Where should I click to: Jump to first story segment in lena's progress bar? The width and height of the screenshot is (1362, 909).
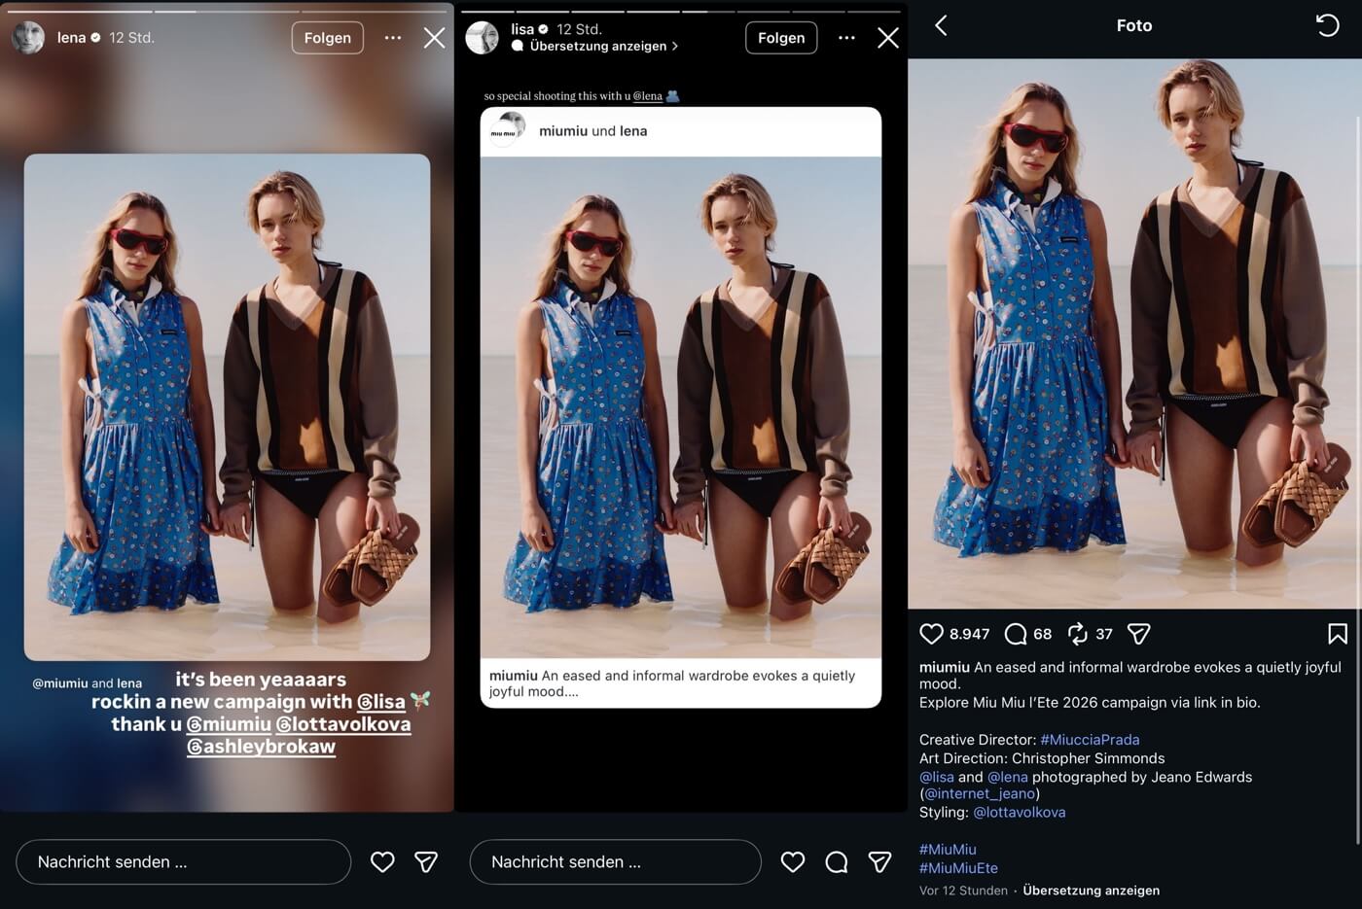pyautogui.click(x=78, y=11)
